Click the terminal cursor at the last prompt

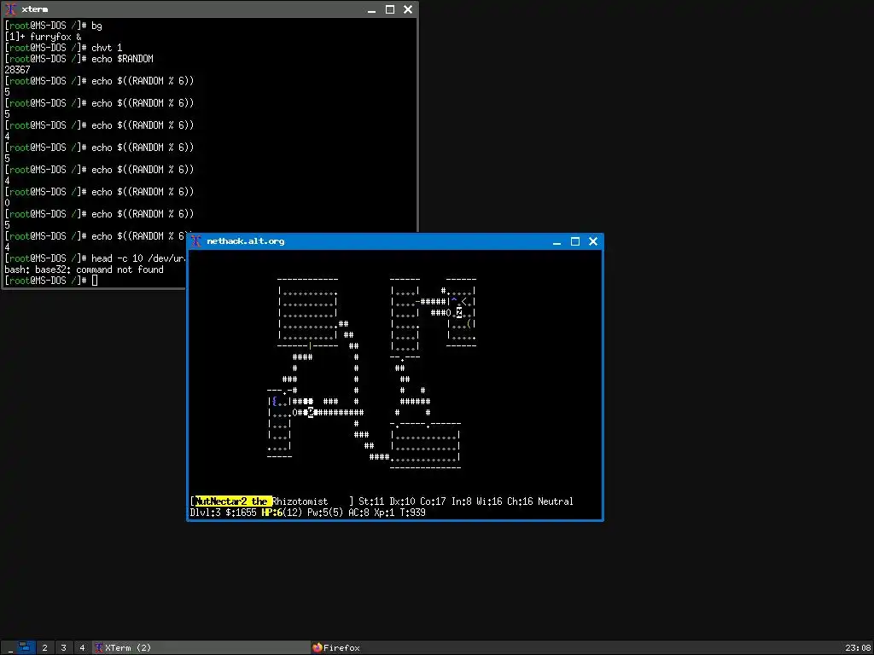coord(94,280)
